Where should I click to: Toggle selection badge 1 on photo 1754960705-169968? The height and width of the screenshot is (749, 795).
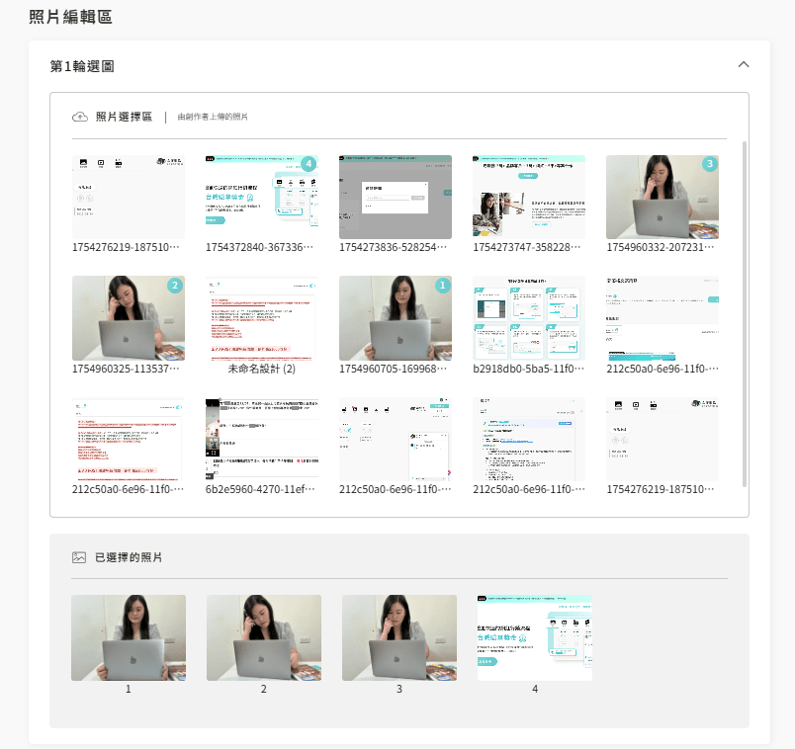[442, 285]
